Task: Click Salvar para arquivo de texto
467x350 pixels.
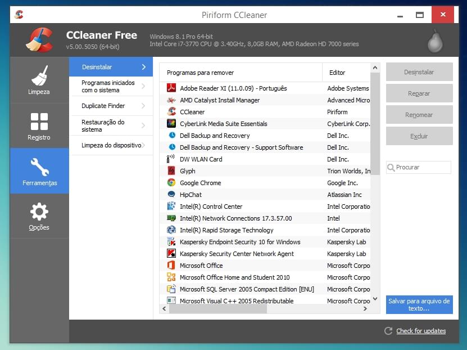Action: click(419, 304)
